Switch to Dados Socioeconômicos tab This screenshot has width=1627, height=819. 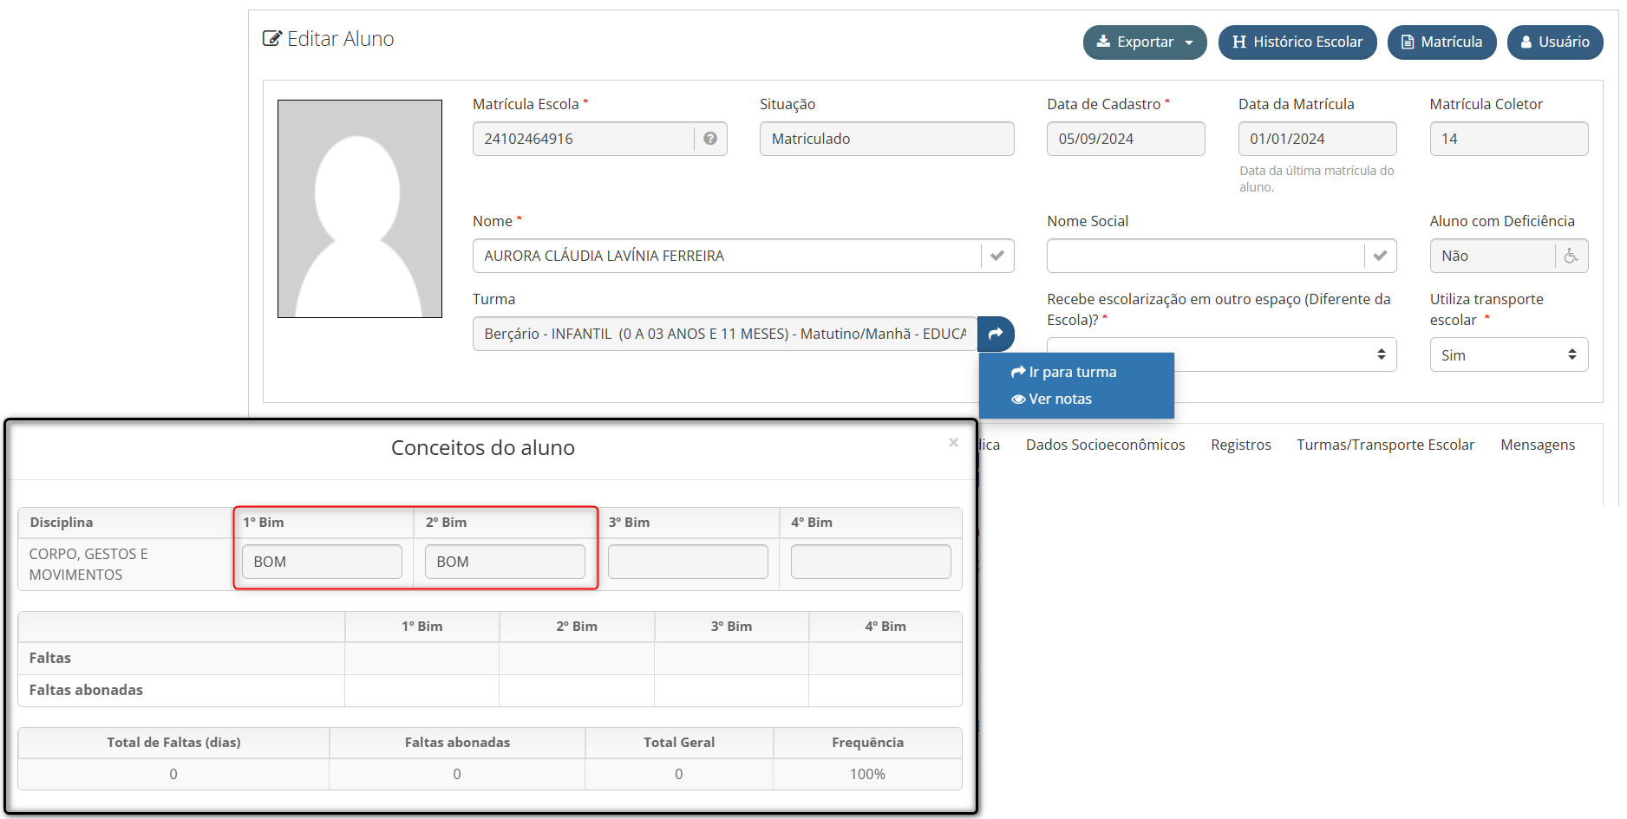coord(1105,445)
